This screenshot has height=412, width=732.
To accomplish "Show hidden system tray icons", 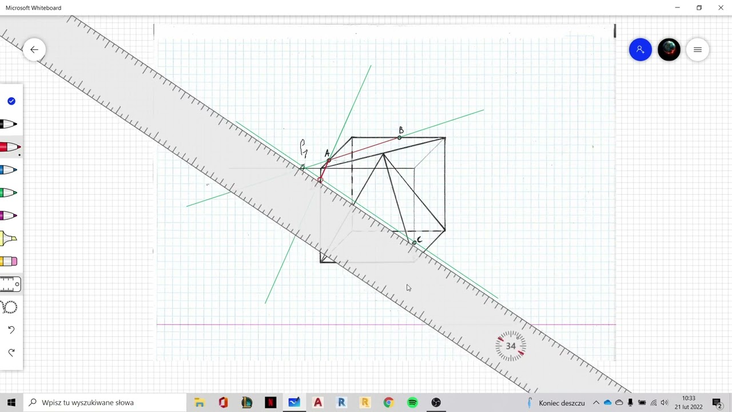I will tap(596, 403).
